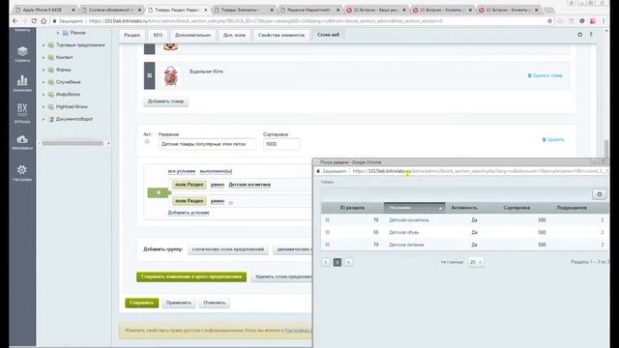619x348 pixels.
Task: Open the action menu for row 76
Action: pyautogui.click(x=327, y=220)
